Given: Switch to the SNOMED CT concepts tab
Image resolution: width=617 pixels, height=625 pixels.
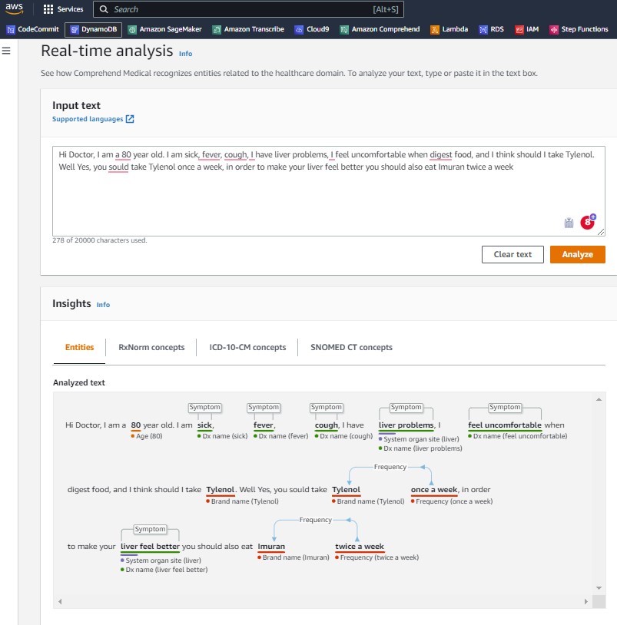Looking at the screenshot, I should [351, 347].
